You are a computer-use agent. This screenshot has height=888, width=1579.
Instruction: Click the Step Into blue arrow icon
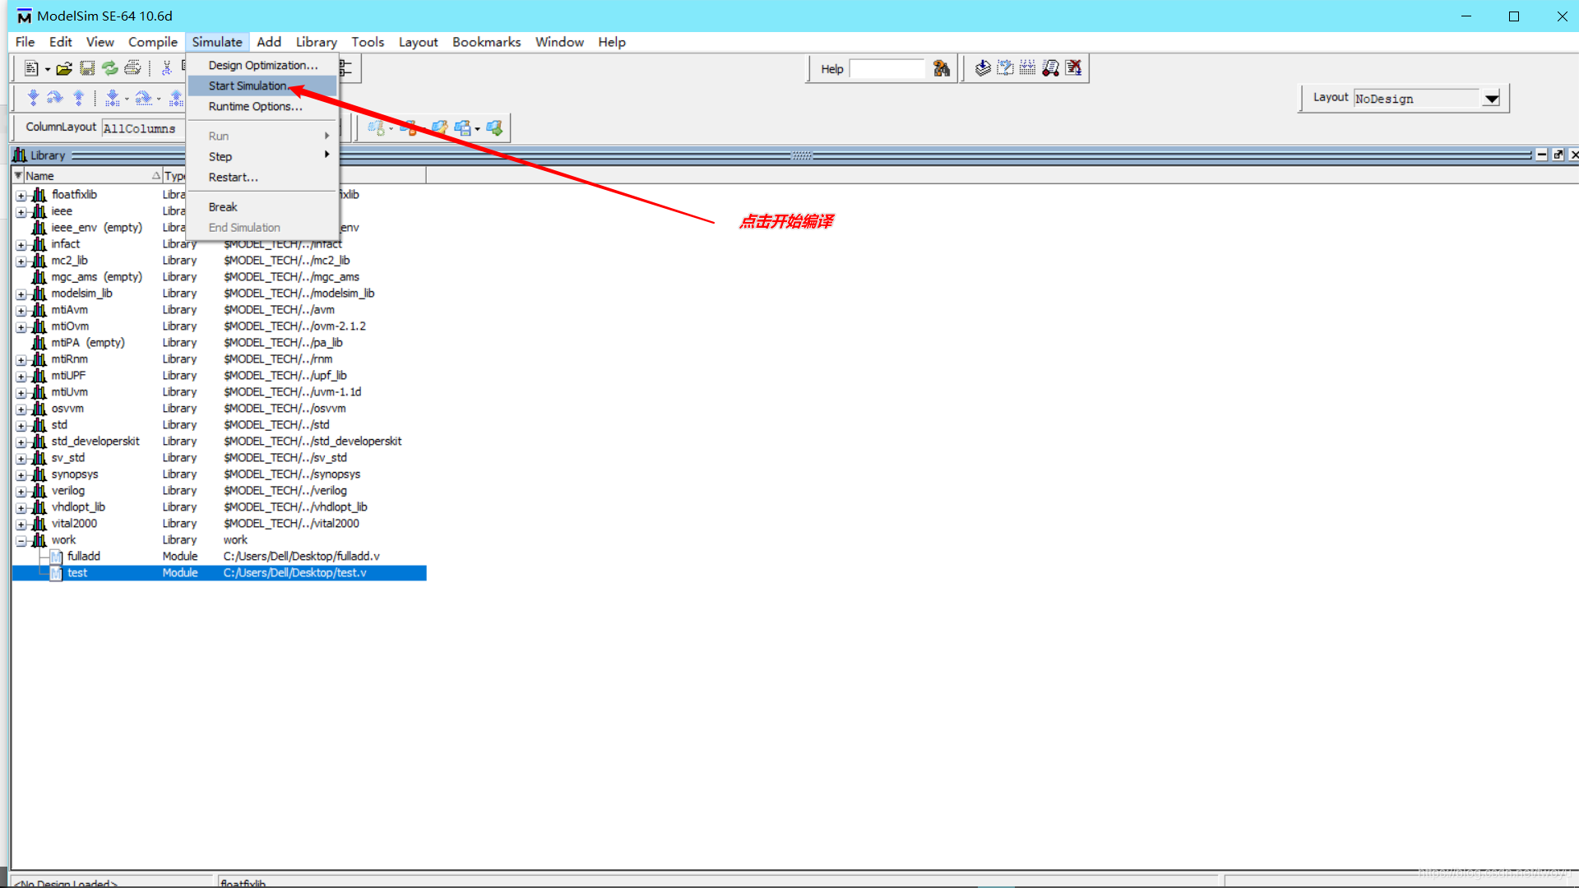pyautogui.click(x=33, y=99)
